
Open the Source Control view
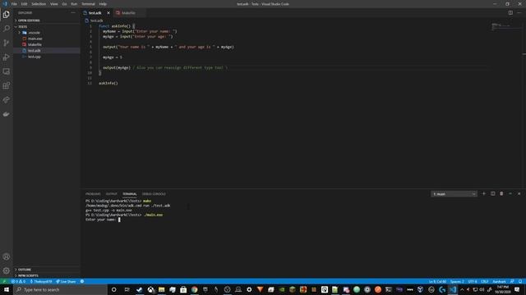point(7,43)
